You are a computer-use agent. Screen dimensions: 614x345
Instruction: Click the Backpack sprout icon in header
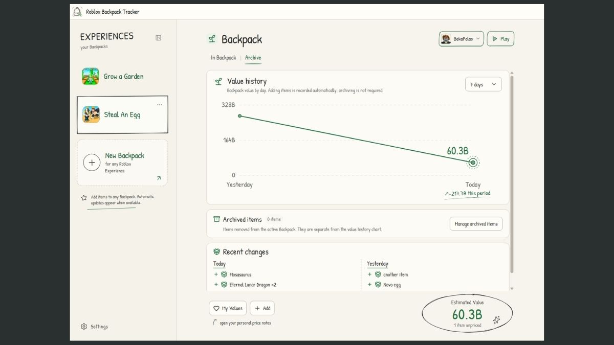(x=211, y=39)
